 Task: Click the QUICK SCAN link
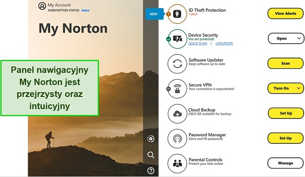click(198, 44)
